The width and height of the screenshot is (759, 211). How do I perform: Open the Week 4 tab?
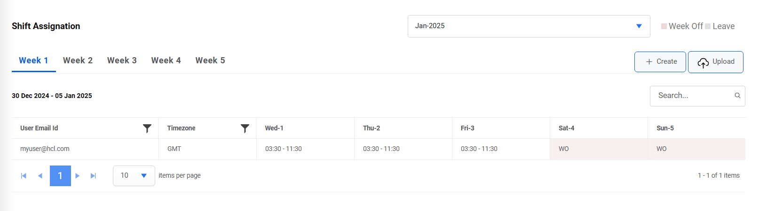pyautogui.click(x=166, y=60)
